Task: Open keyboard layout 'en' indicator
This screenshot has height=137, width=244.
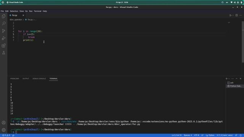Action: [227, 2]
